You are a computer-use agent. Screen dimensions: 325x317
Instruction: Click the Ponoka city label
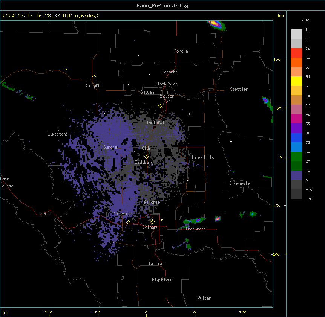pos(181,51)
